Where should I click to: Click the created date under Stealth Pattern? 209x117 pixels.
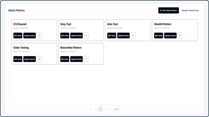point(162,28)
